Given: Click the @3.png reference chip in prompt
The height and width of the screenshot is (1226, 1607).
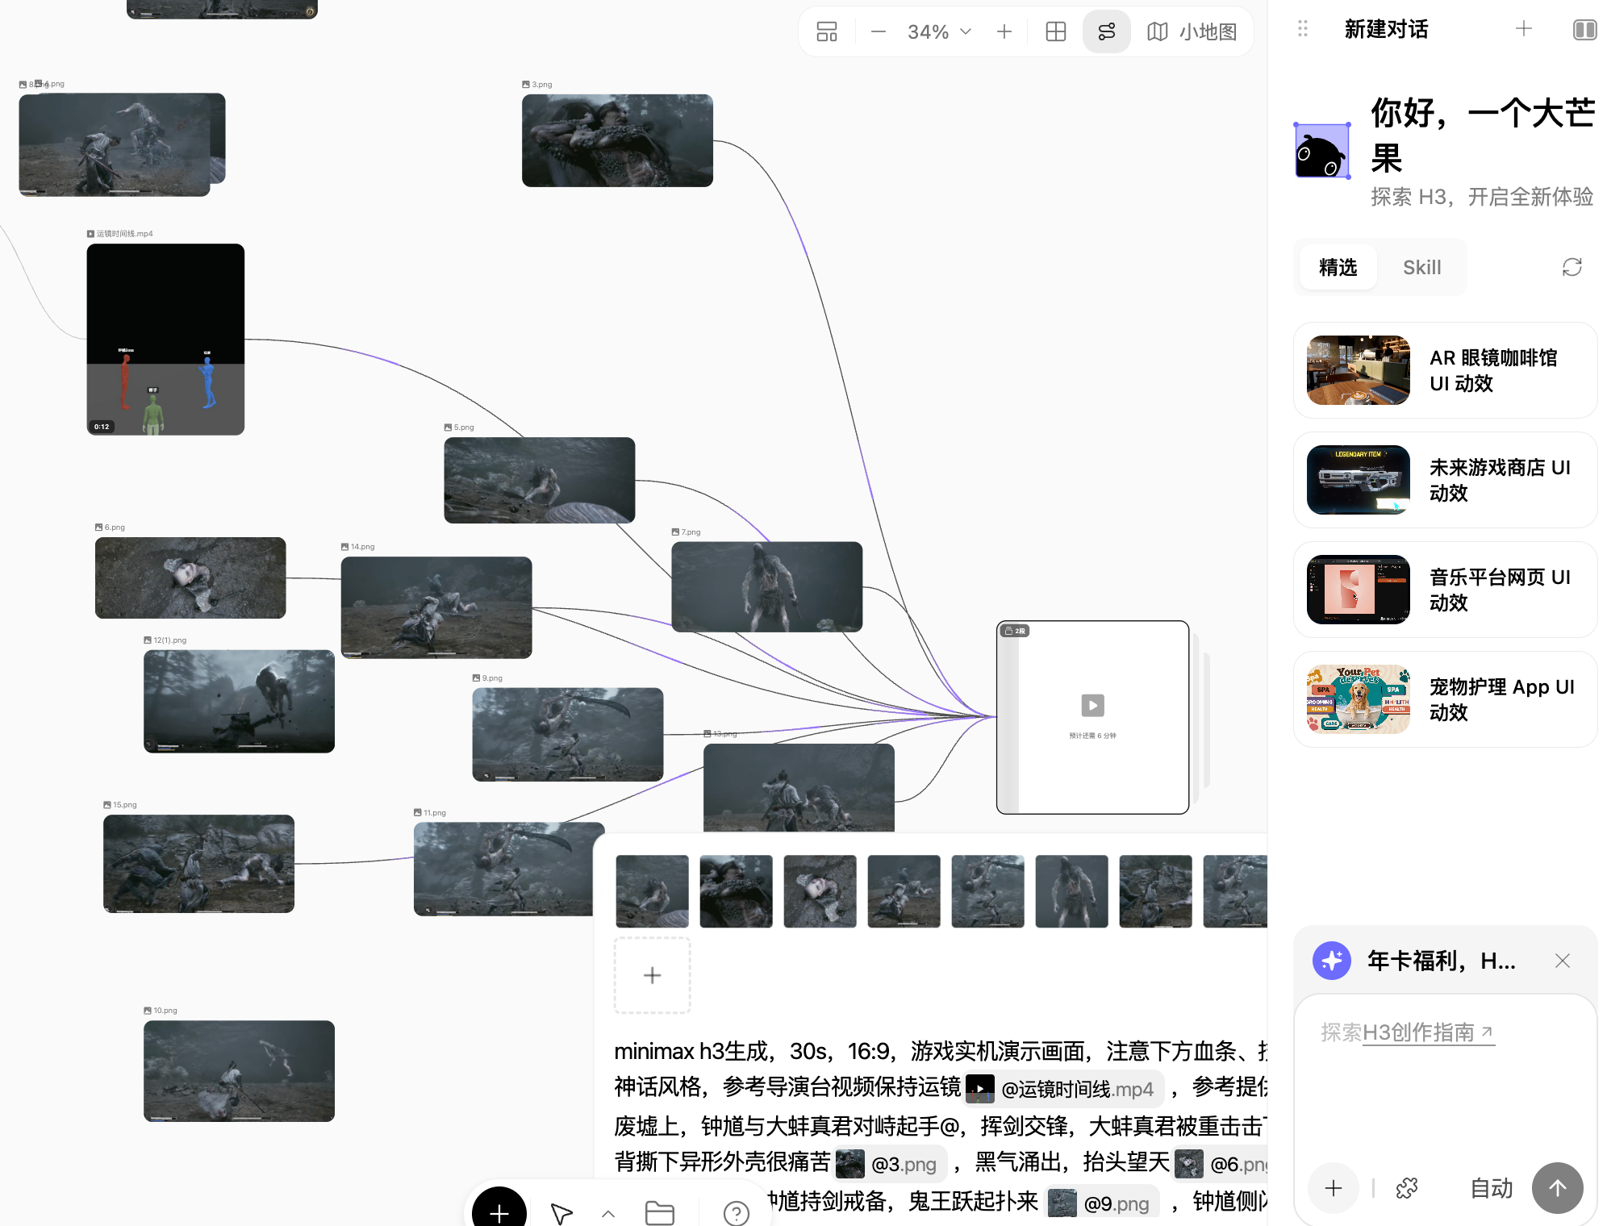Looking at the screenshot, I should (x=891, y=1164).
